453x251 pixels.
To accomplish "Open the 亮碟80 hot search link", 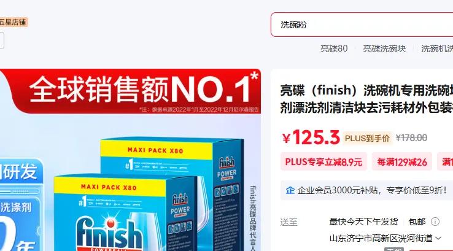I will pyautogui.click(x=334, y=48).
